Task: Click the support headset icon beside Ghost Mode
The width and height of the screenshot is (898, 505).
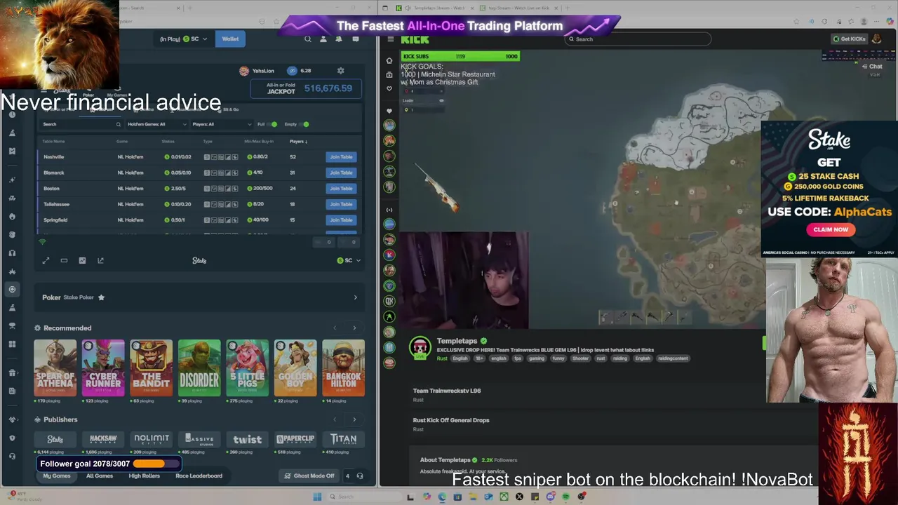Action: click(x=360, y=476)
